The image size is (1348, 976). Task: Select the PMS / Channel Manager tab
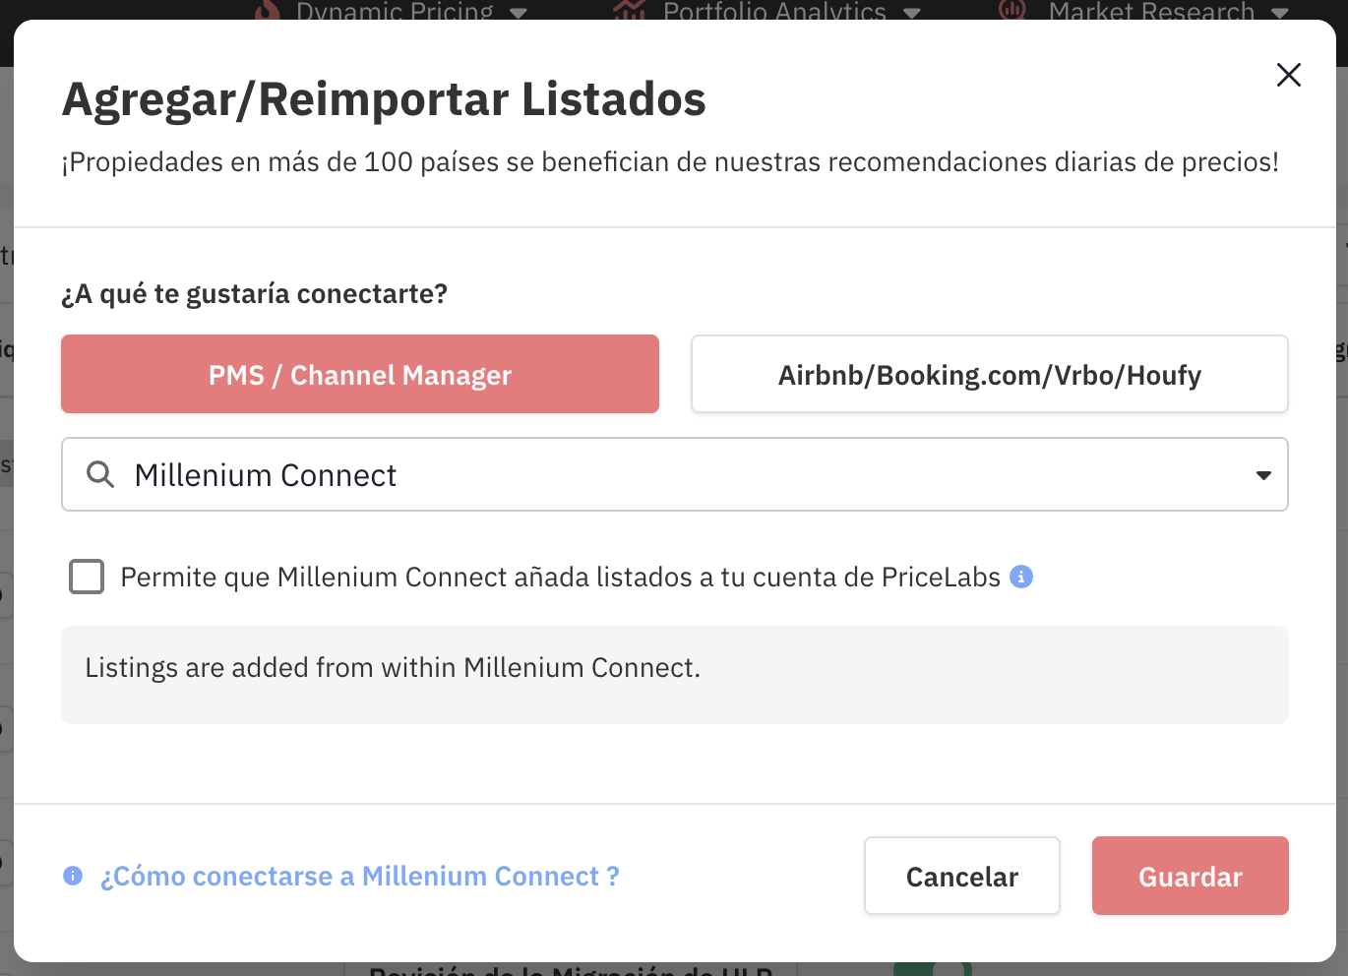(x=360, y=374)
